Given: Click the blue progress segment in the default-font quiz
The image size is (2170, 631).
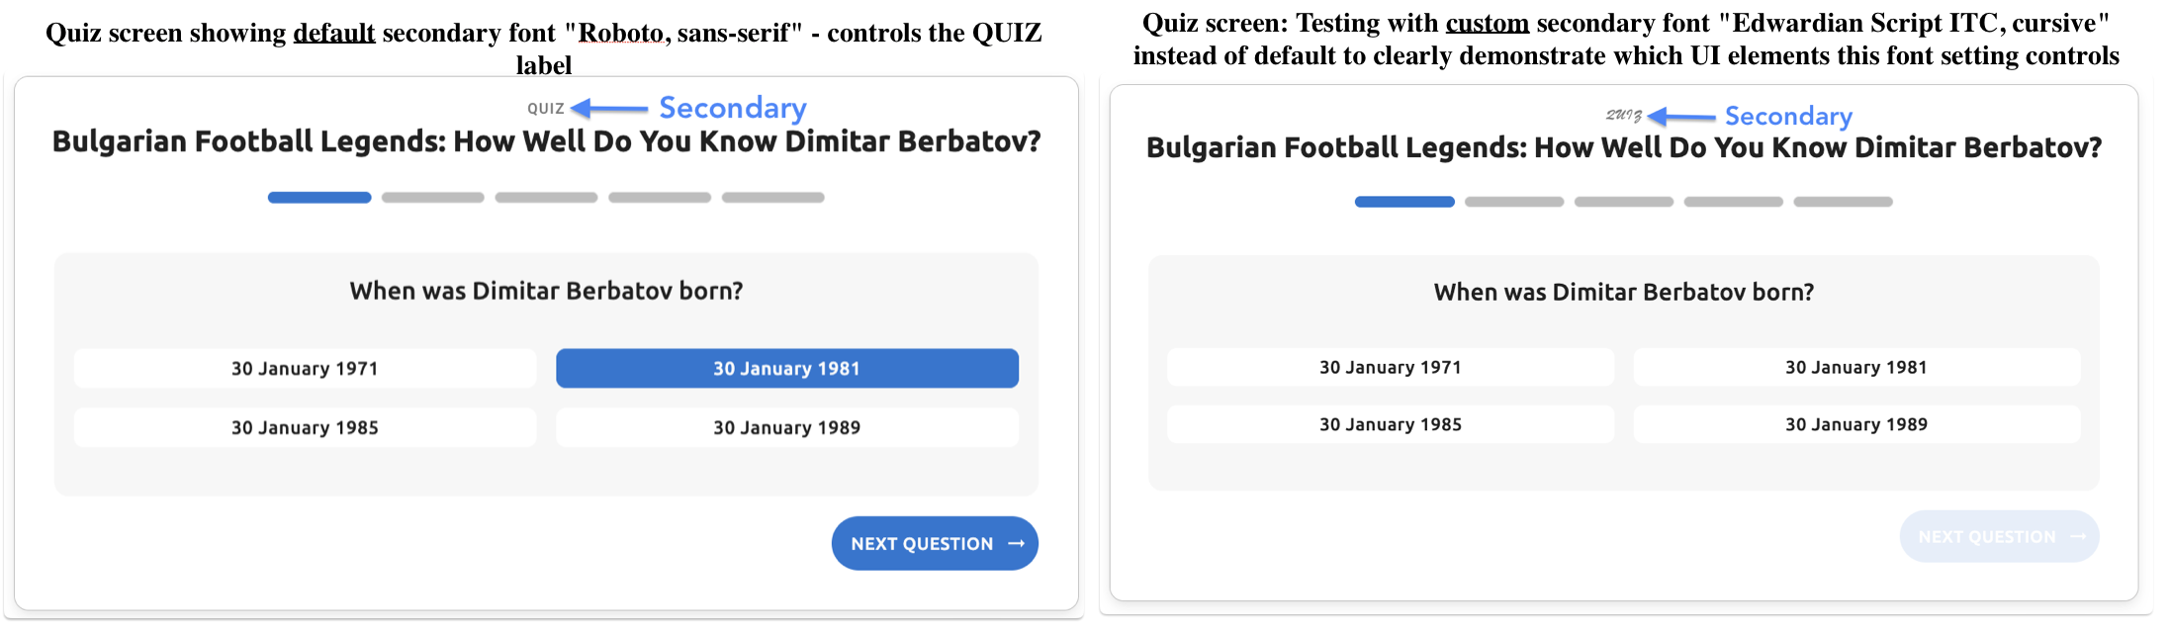Looking at the screenshot, I should pyautogui.click(x=319, y=198).
